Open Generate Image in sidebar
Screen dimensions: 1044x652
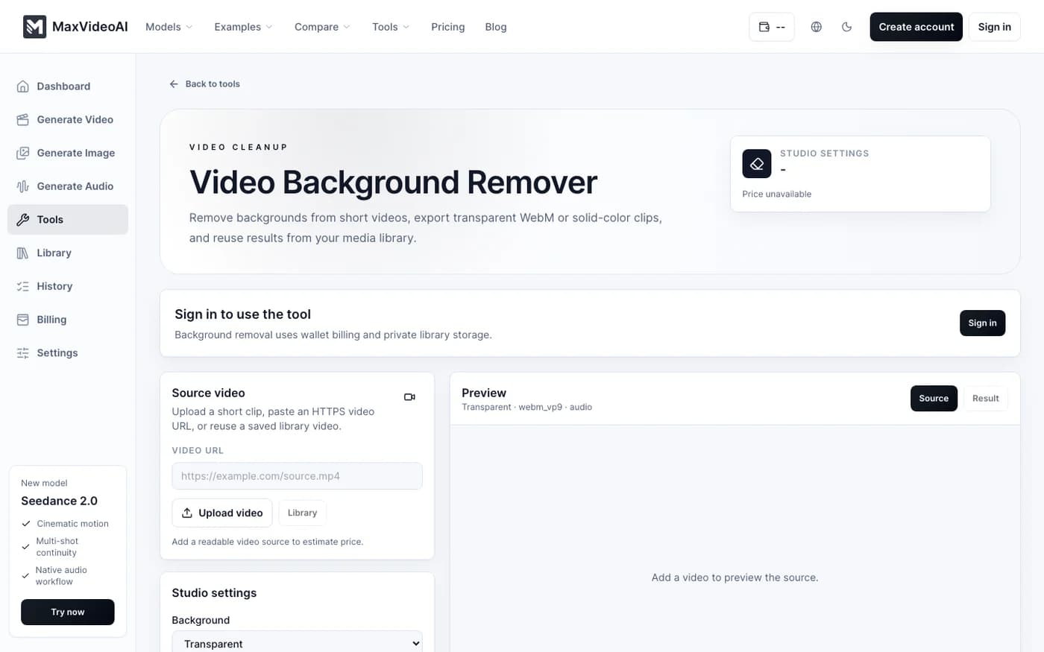[x=68, y=153]
